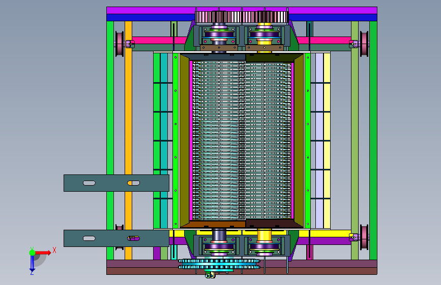Click the green Y axis dot on triad

click(x=33, y=253)
